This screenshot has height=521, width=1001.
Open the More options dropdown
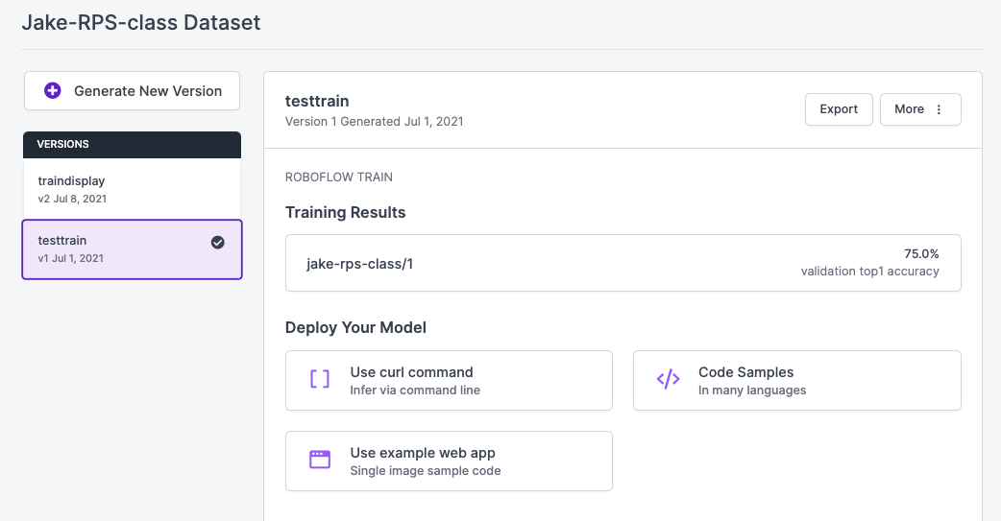(x=919, y=109)
